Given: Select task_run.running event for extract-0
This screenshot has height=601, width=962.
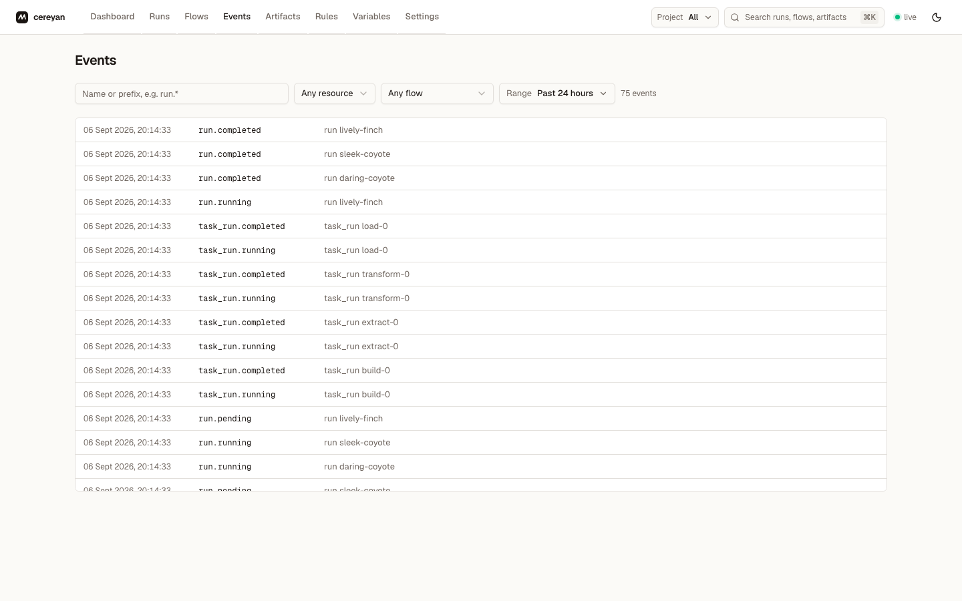Looking at the screenshot, I should (x=481, y=347).
